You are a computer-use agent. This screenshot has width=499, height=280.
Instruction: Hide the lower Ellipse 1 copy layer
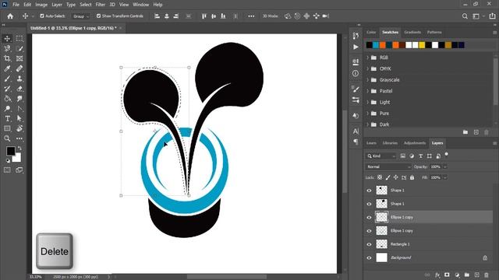(369, 231)
